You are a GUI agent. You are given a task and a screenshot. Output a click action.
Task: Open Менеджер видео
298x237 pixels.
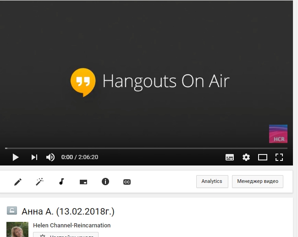tap(257, 182)
